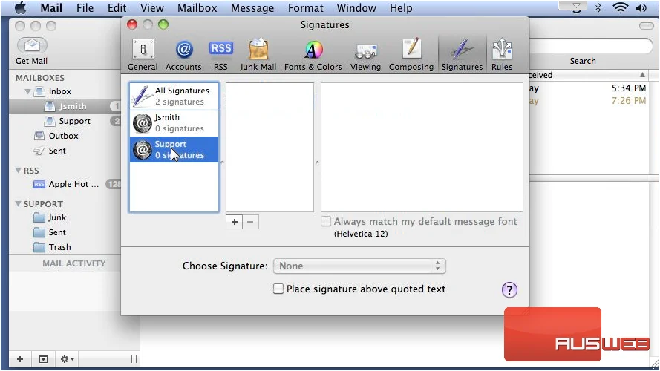Screen dimensions: 660x371
Task: Click the show mail activity icon
Action: click(43, 359)
